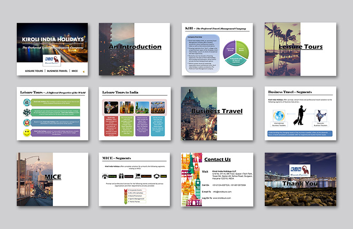
Task: Select the An Introduction slide thumbnail
Action: click(x=135, y=49)
